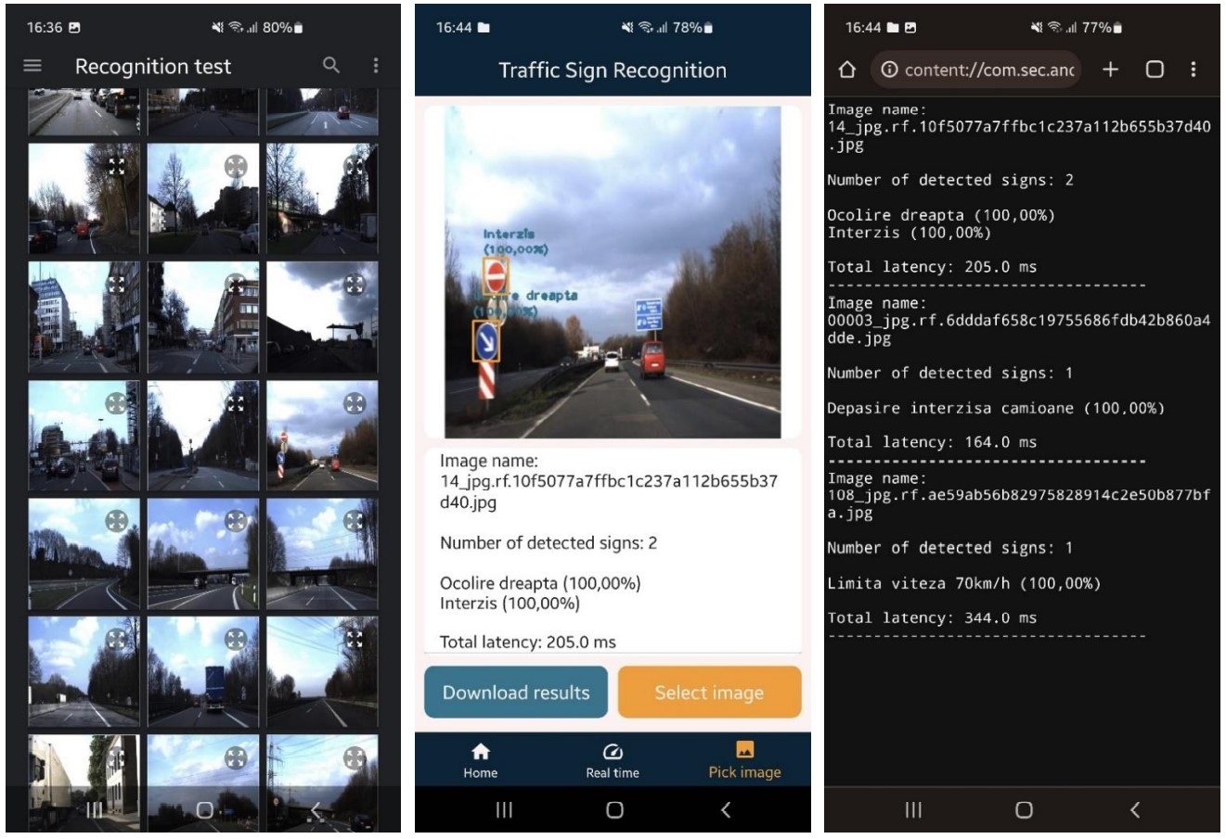Tap the Android home button in the browser screen
Image resolution: width=1226 pixels, height=839 pixels.
point(1024,810)
